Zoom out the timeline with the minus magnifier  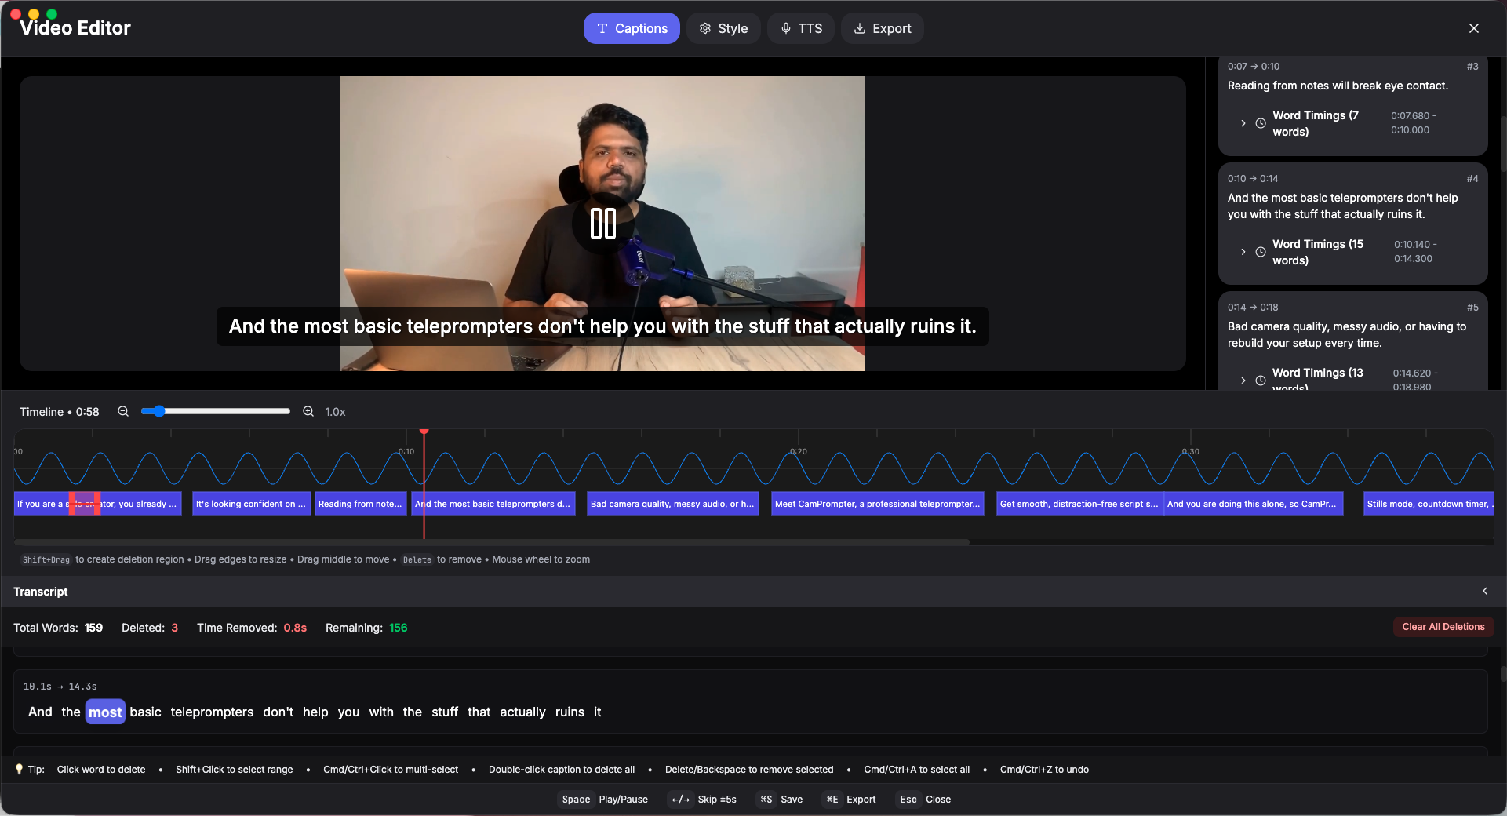pyautogui.click(x=123, y=411)
